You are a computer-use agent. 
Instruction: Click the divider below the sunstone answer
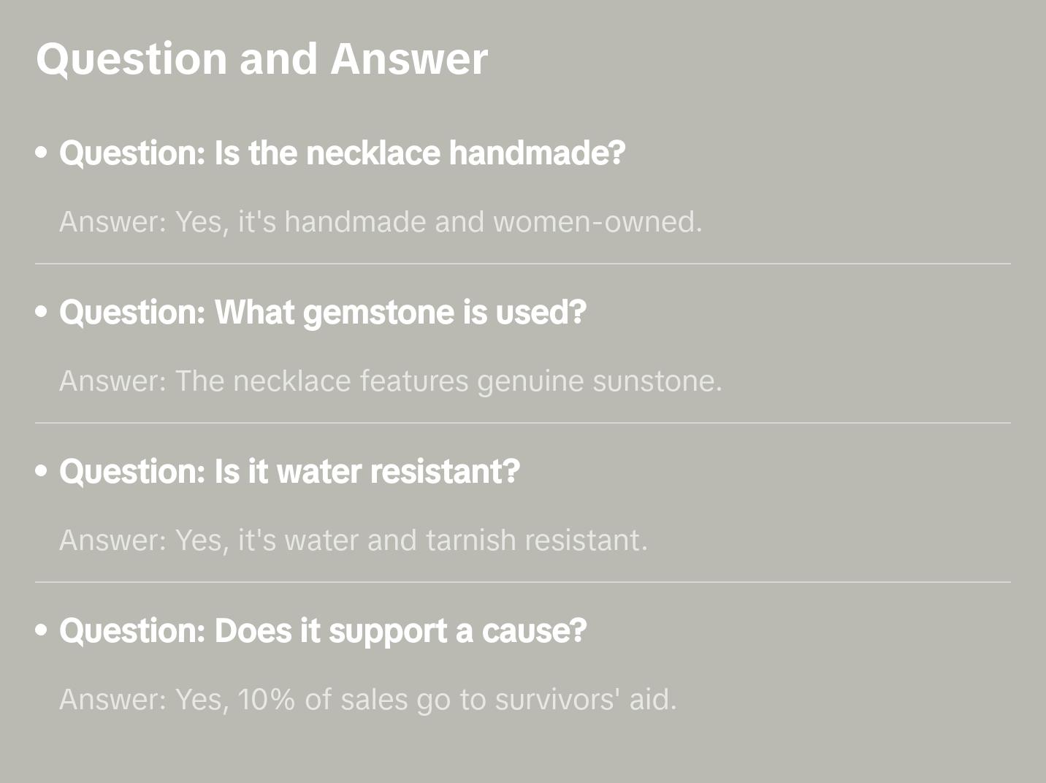click(522, 423)
